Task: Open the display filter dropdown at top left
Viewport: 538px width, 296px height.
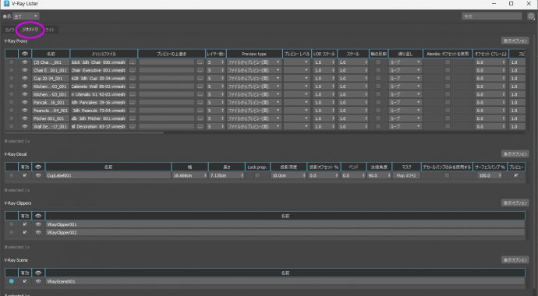Action: click(x=26, y=16)
